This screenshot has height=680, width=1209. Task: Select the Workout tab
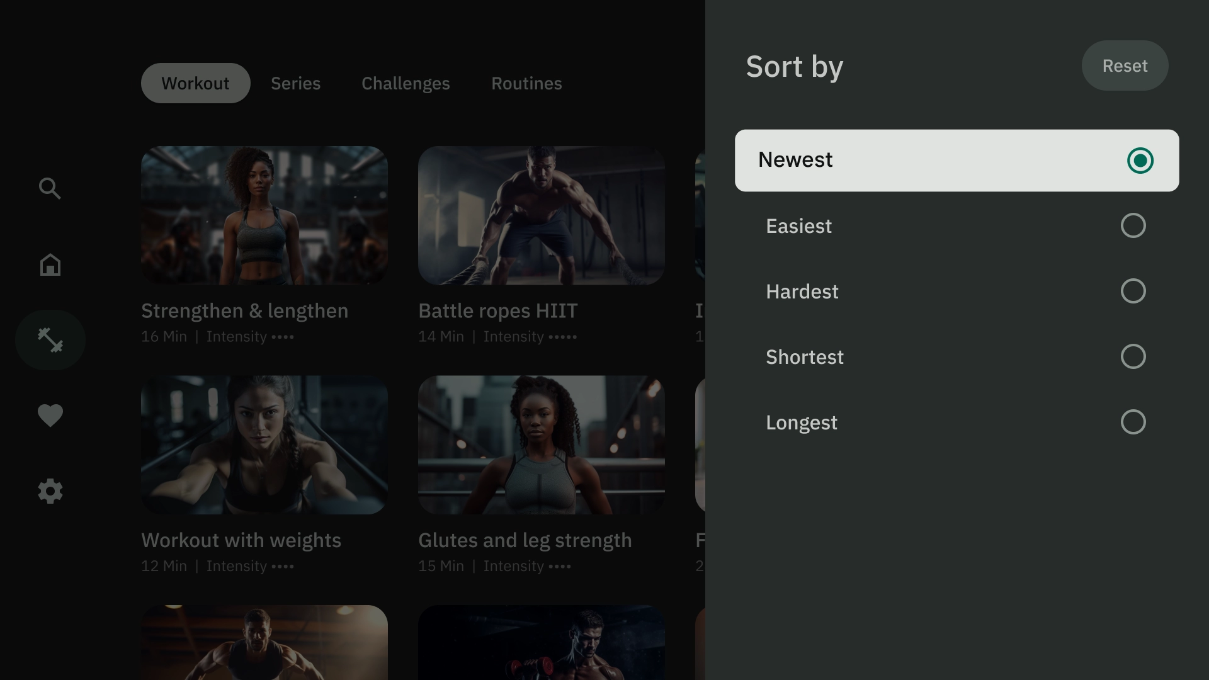click(195, 83)
